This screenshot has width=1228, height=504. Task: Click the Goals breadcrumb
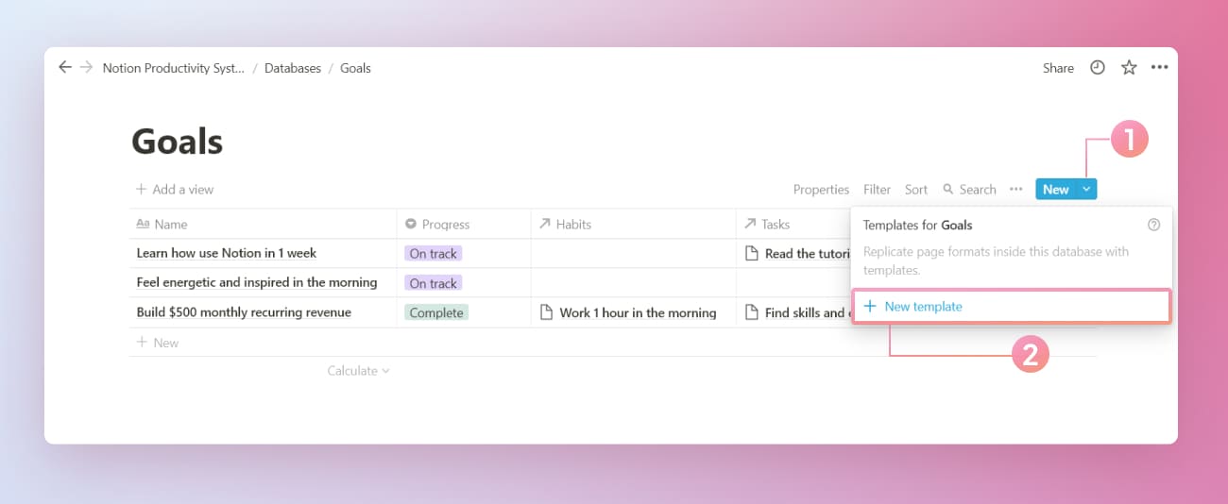tap(355, 68)
